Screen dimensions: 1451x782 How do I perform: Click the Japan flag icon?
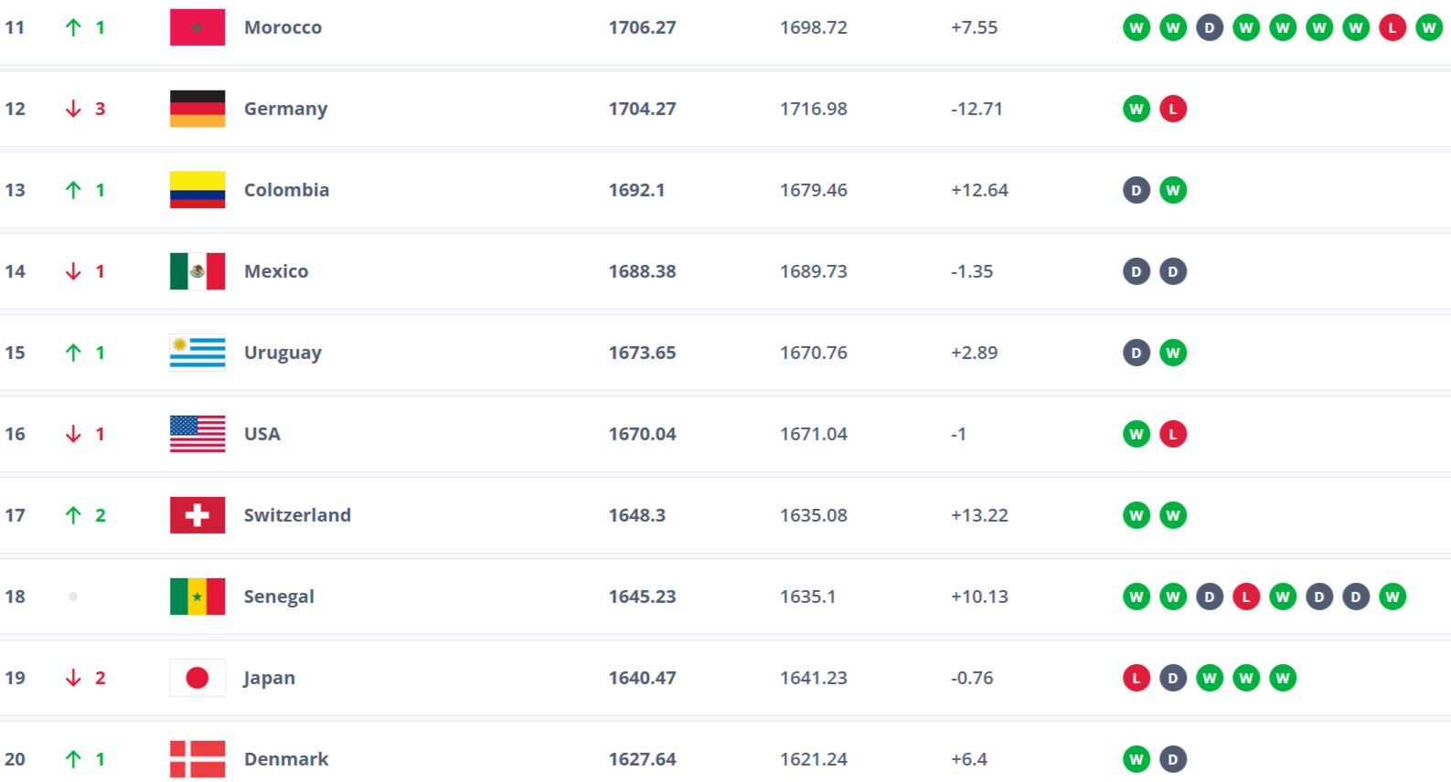coord(197,678)
